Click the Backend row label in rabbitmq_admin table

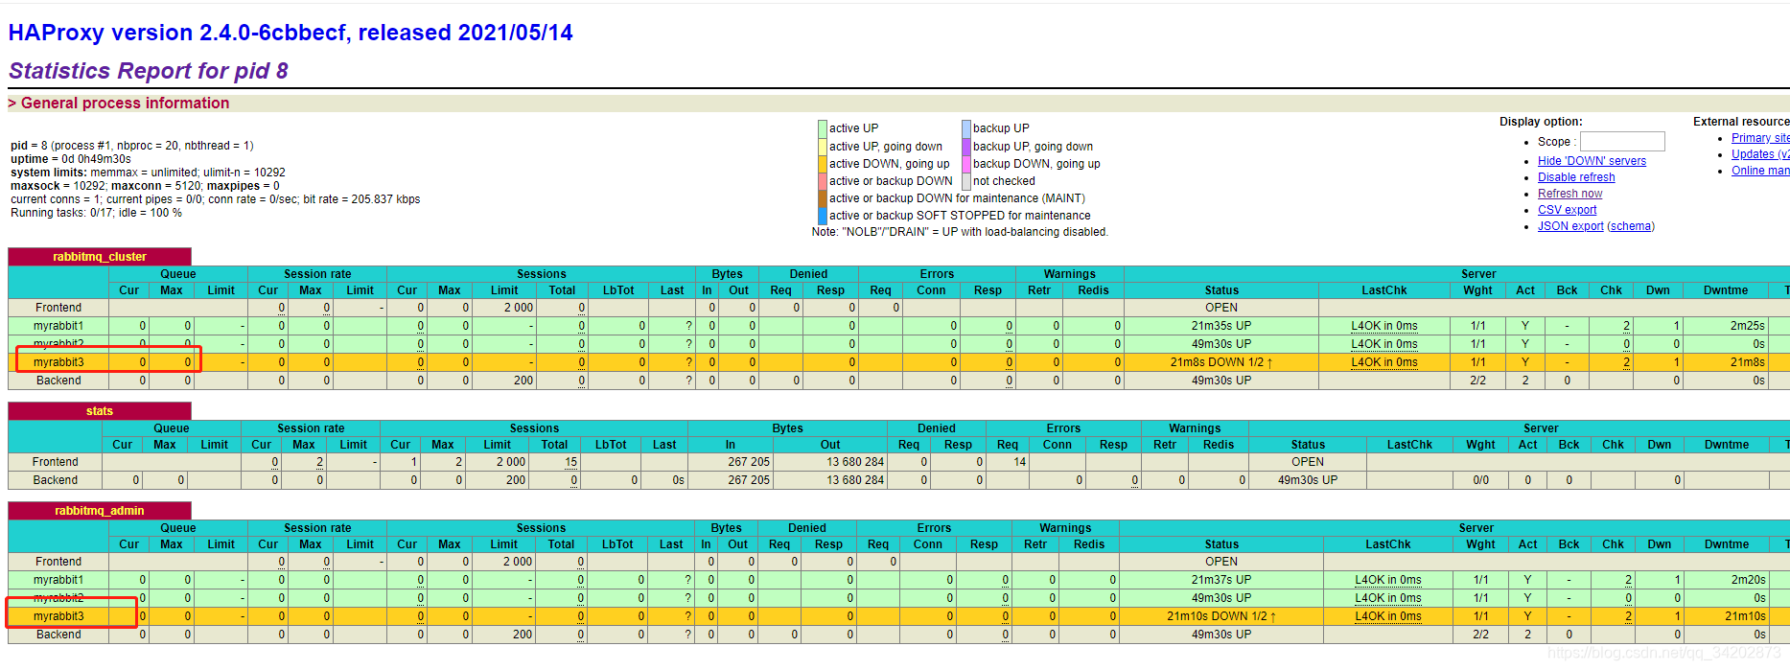58,635
